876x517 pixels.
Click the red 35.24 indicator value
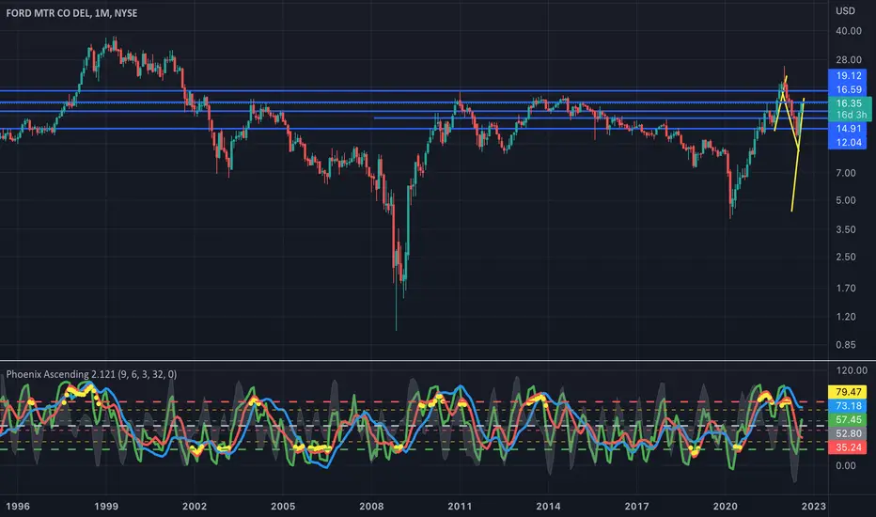848,447
